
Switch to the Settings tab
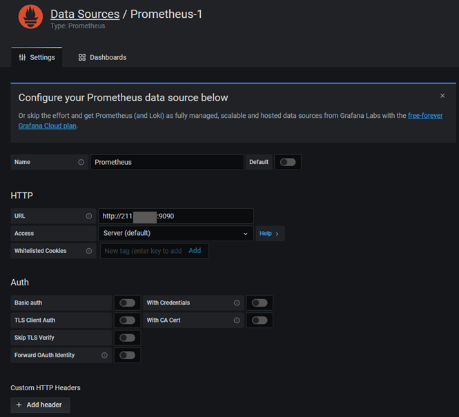coord(37,57)
